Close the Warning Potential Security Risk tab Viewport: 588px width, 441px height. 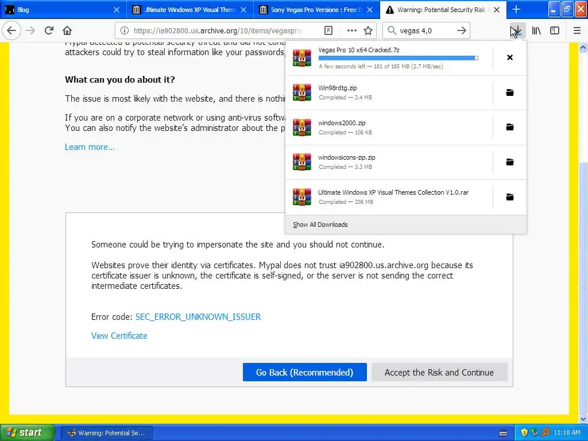click(497, 10)
